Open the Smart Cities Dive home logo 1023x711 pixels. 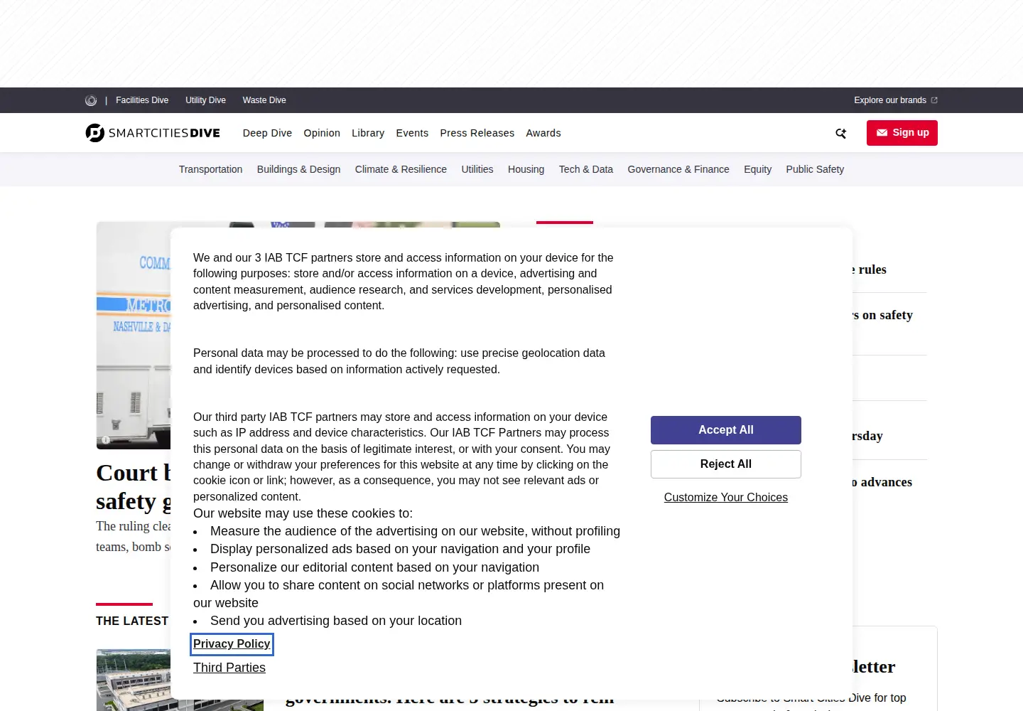(x=153, y=133)
